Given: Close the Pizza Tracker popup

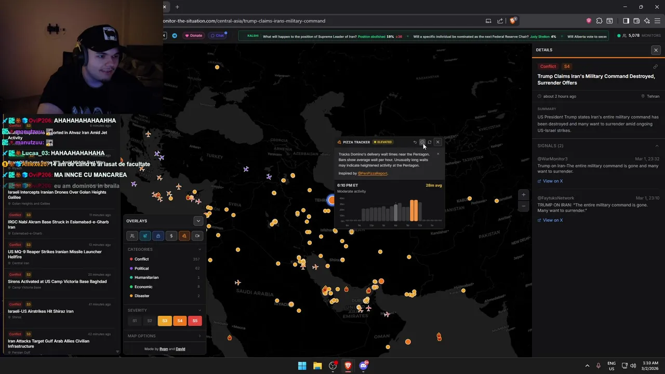Looking at the screenshot, I should tap(437, 142).
